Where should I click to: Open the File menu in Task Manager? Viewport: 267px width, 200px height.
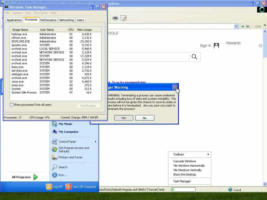tap(7, 13)
